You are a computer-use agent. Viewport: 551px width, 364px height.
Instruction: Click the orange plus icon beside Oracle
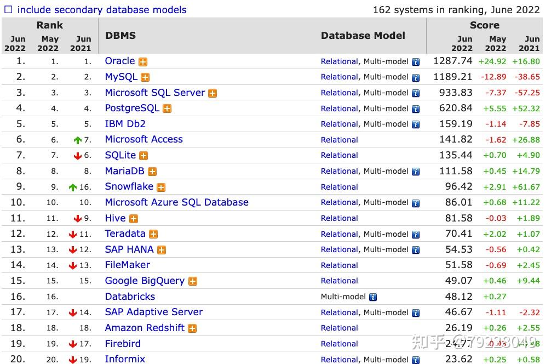[142, 62]
